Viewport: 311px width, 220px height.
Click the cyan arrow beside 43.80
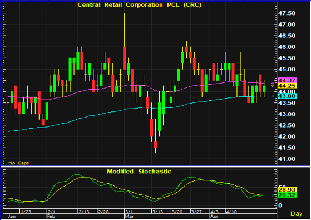(x=273, y=96)
